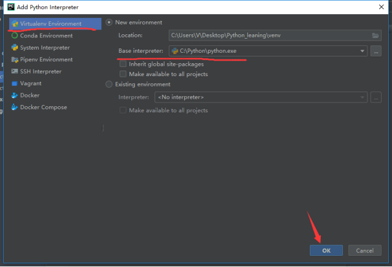Click the Pipenv Environment icon
The width and height of the screenshot is (392, 267).
pos(15,60)
